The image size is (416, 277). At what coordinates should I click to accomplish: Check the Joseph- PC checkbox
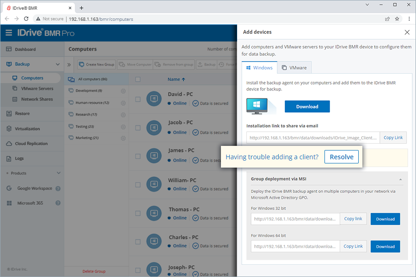pyautogui.click(x=138, y=270)
